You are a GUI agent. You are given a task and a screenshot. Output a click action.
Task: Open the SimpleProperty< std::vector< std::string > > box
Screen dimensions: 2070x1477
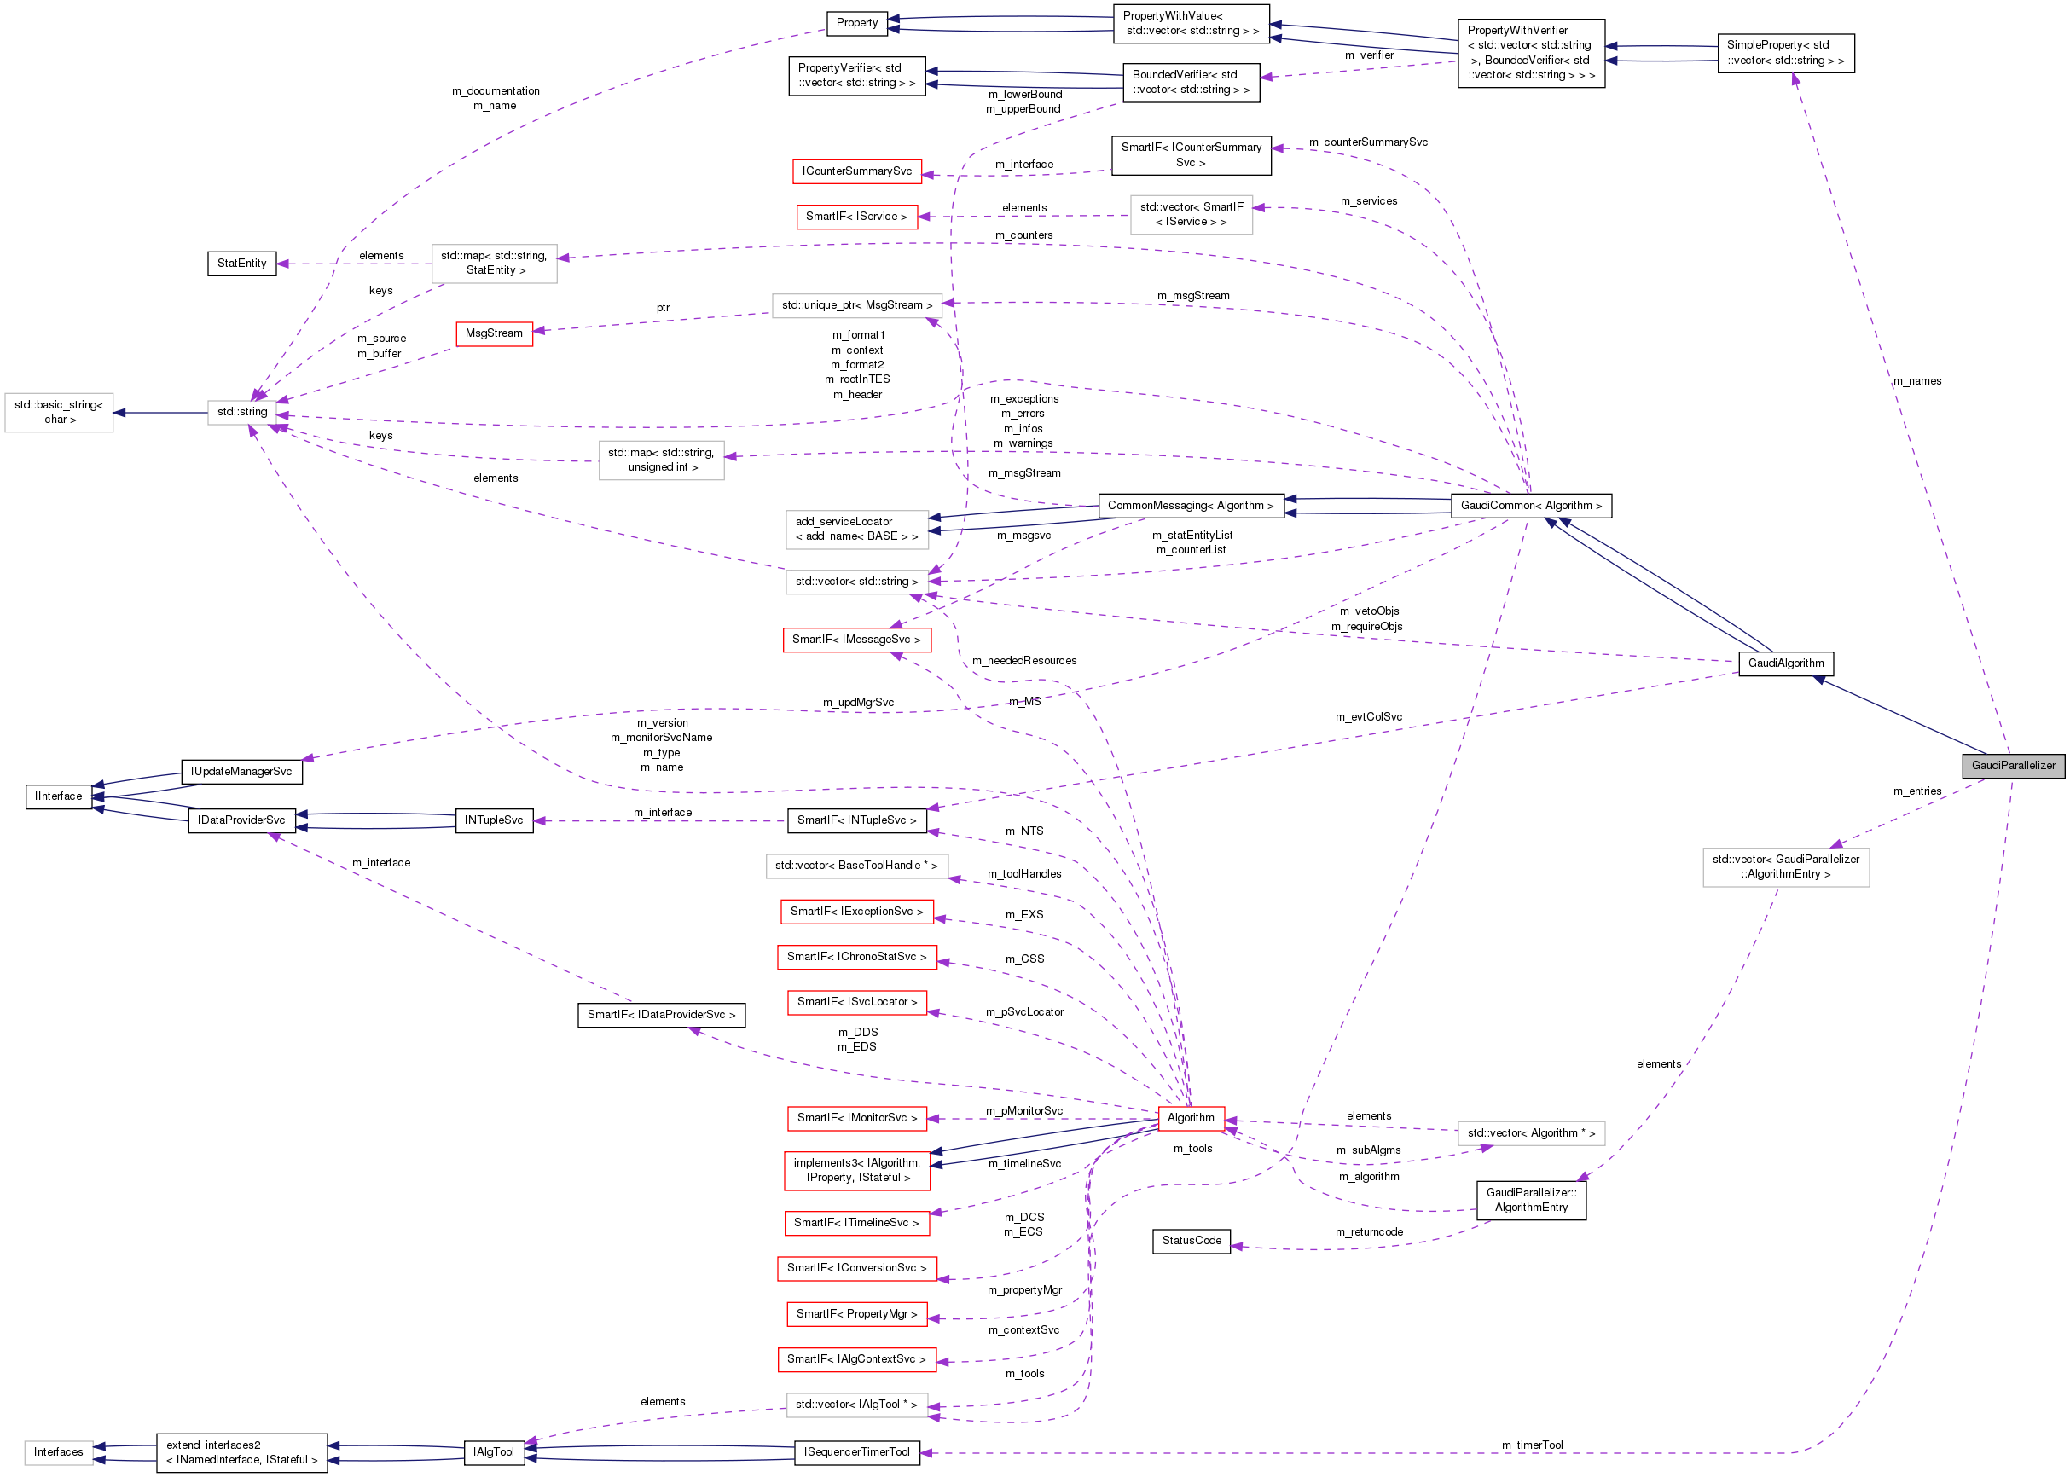click(1785, 53)
